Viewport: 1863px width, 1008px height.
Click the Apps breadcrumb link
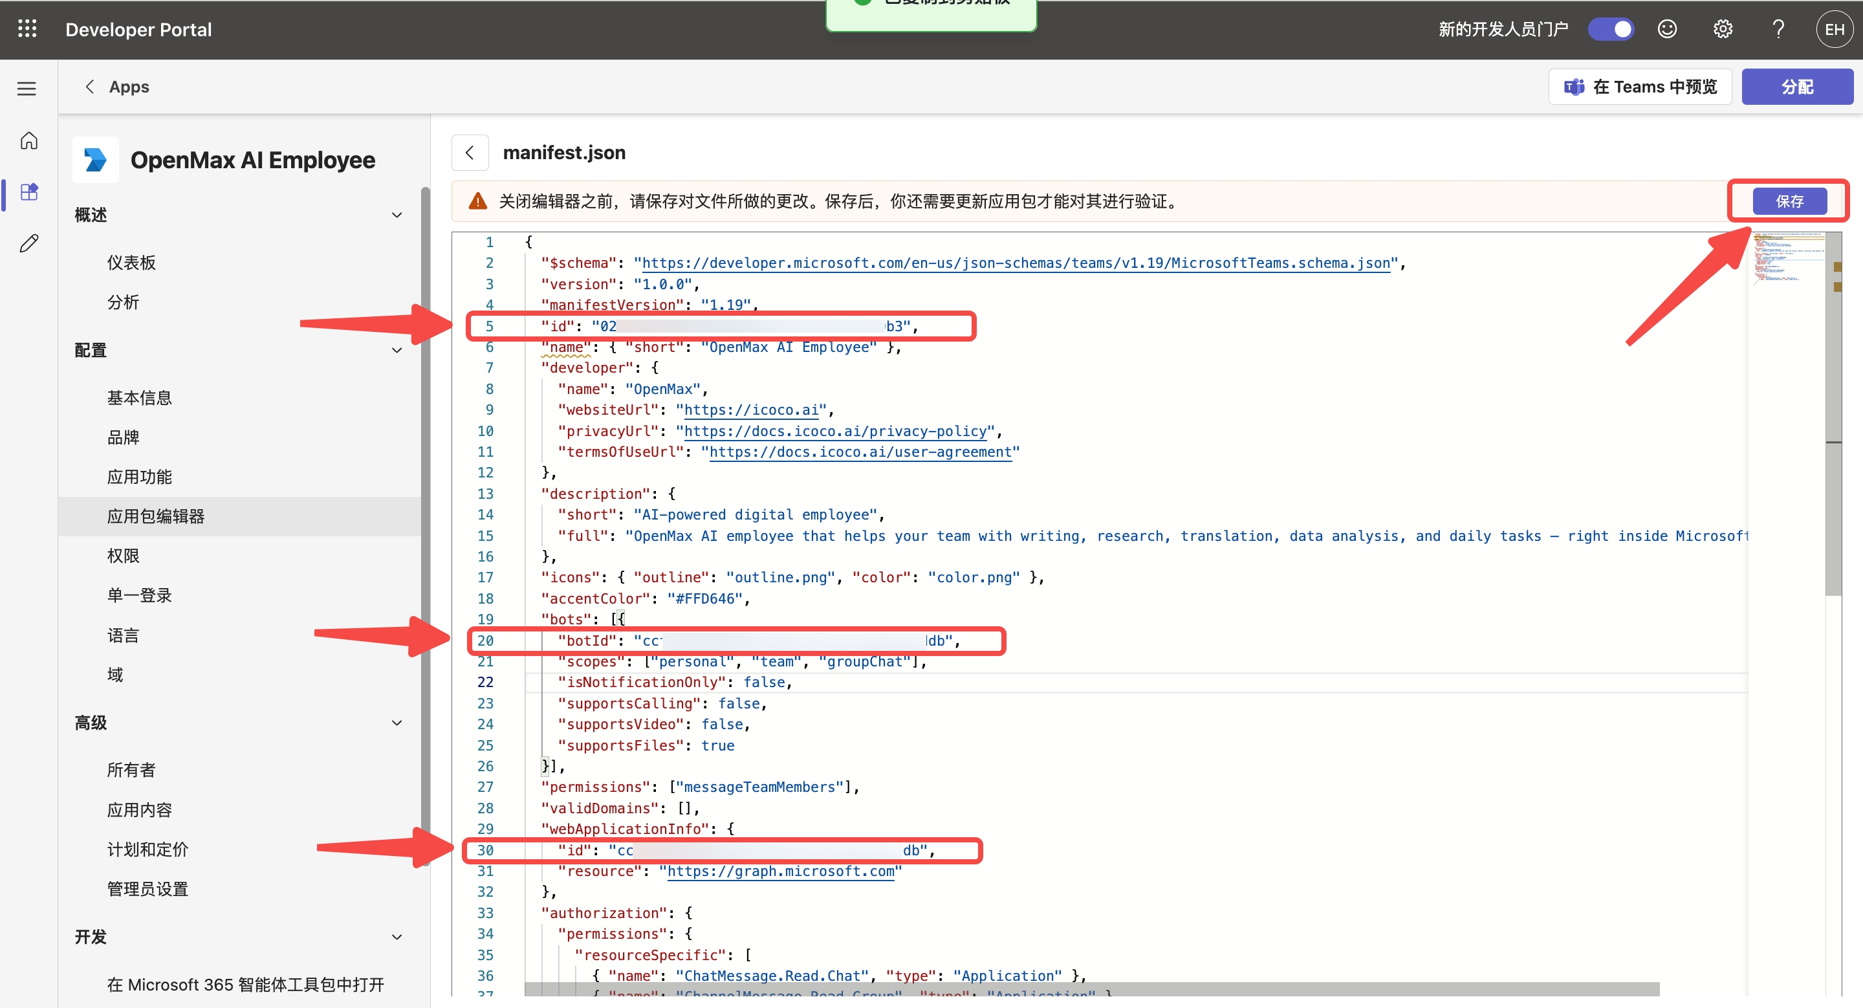129,87
